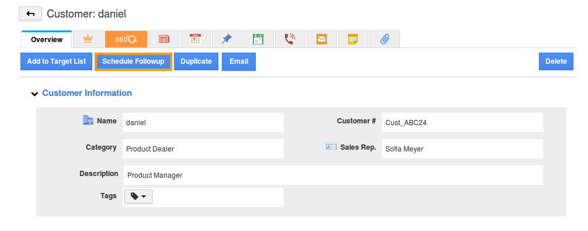
Task: Click the Customer # field Cust_ABC24
Action: pyautogui.click(x=462, y=122)
